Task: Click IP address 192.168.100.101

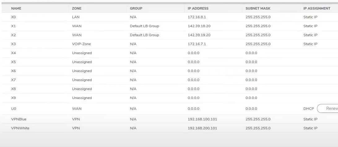Action: click(202, 119)
